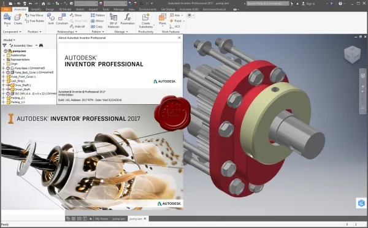Click the My Home document tab
This screenshot has height=228, width=368.
pos(102,219)
